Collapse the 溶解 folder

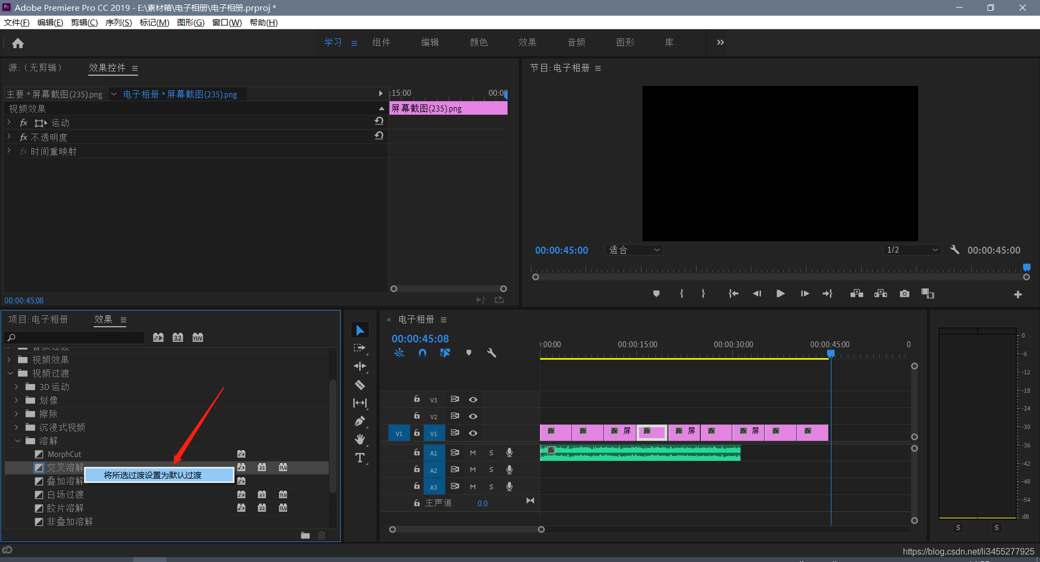[x=17, y=441]
